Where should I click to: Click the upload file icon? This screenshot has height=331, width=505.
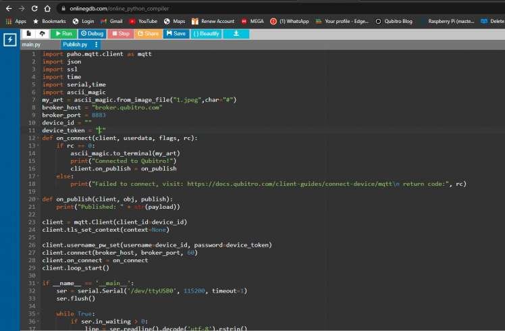[x=42, y=33]
